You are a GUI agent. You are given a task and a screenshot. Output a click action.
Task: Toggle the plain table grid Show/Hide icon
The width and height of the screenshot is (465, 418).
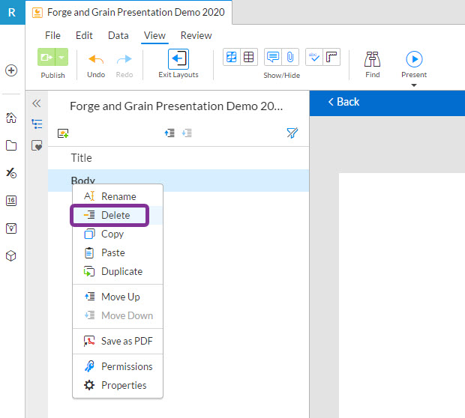click(248, 57)
